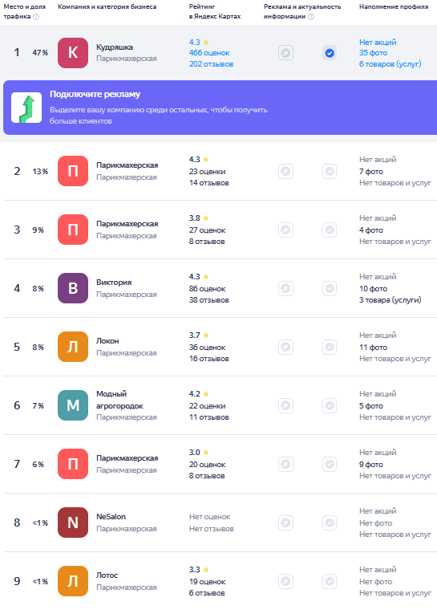Image resolution: width=437 pixels, height=614 pixels.
Task: Toggle the info-actuality checkmark for NeSalon row
Action: [330, 523]
